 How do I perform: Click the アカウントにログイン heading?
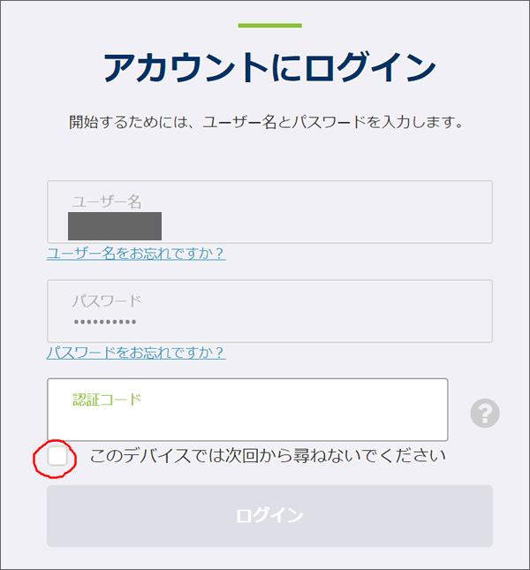(x=270, y=67)
